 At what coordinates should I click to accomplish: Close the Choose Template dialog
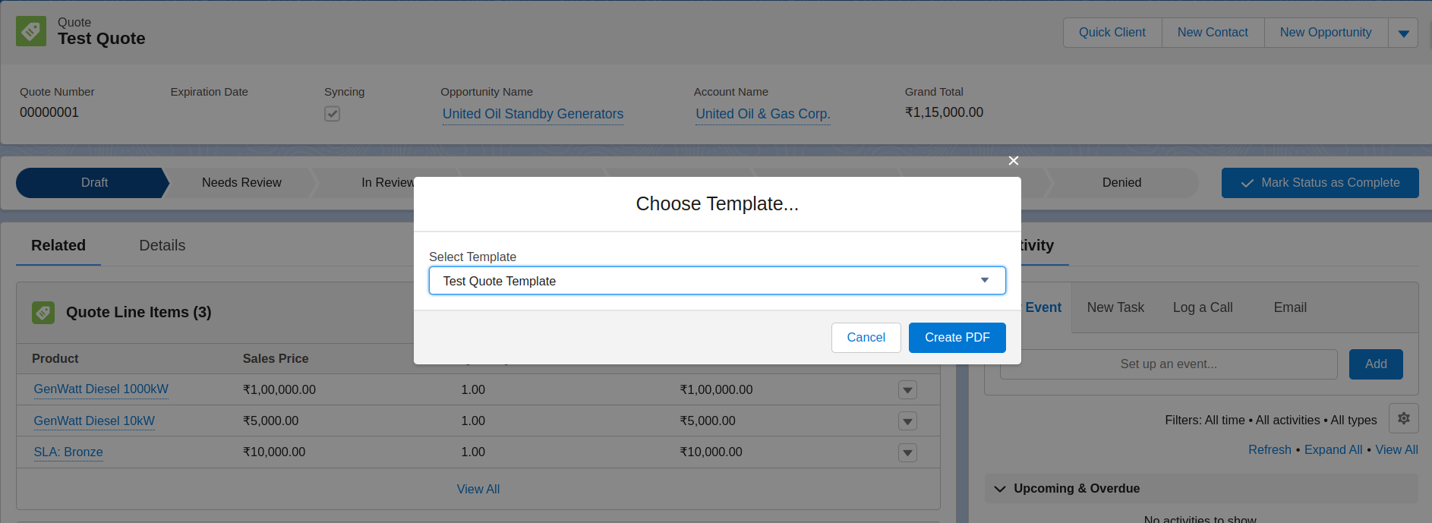pyautogui.click(x=1014, y=161)
